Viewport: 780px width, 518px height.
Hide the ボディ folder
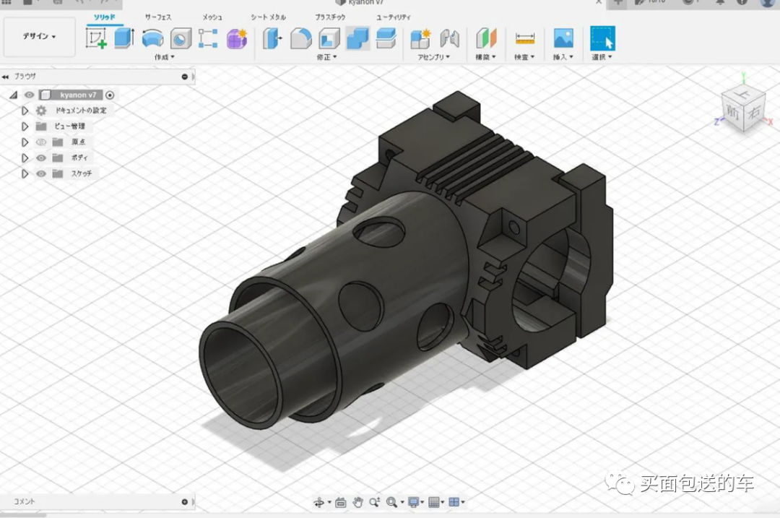point(41,157)
